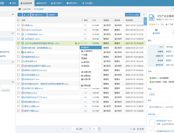The image size is (174, 133).
Task: Click the green txt file icon of 待办事项.txt
Action: (23, 52)
